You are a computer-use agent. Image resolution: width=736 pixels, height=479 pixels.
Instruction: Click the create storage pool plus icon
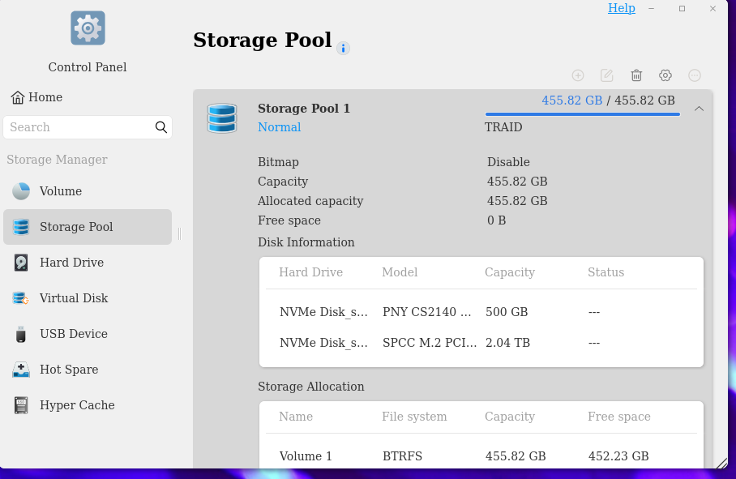[x=578, y=75]
